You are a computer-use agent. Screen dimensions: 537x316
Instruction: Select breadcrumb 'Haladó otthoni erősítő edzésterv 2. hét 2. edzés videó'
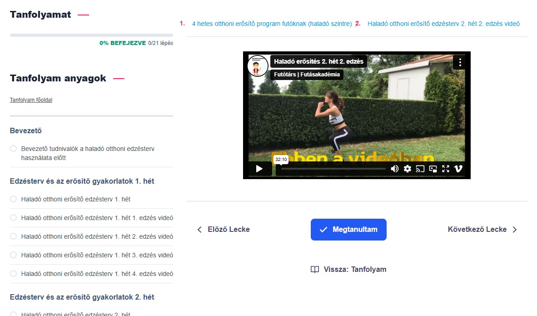point(443,24)
